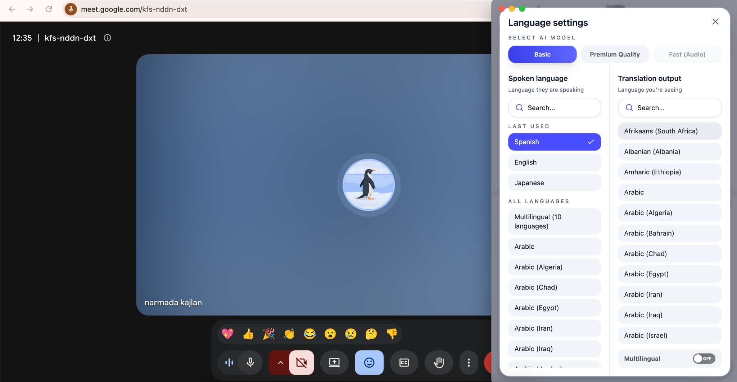Pick Afrikaans (South Africa) translation output

[669, 131]
